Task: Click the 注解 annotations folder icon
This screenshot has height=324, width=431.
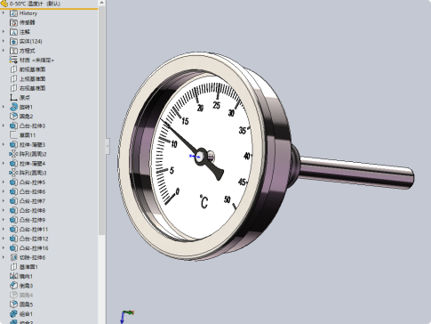Action: pyautogui.click(x=13, y=32)
